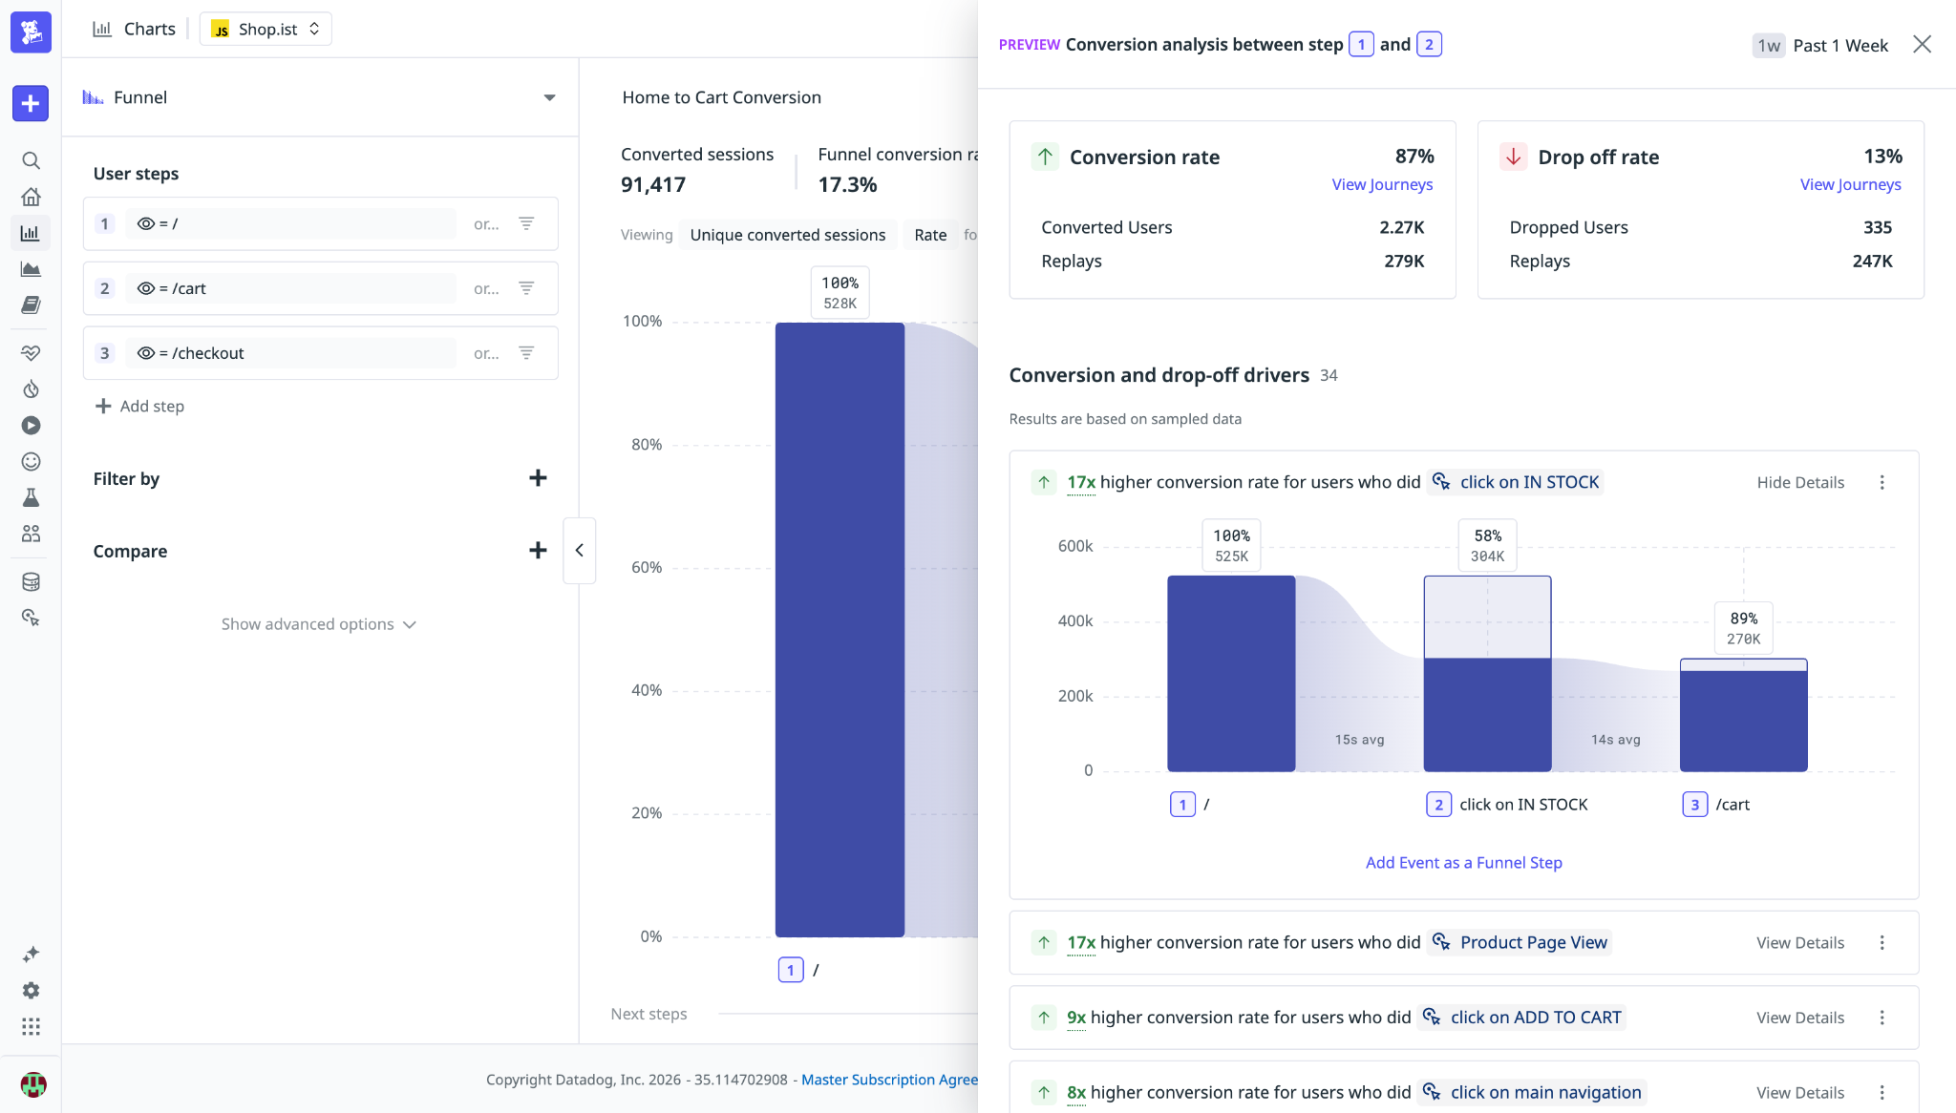Image resolution: width=1956 pixels, height=1113 pixels.
Task: Open more options for ADD TO CART driver
Action: pos(1882,1018)
